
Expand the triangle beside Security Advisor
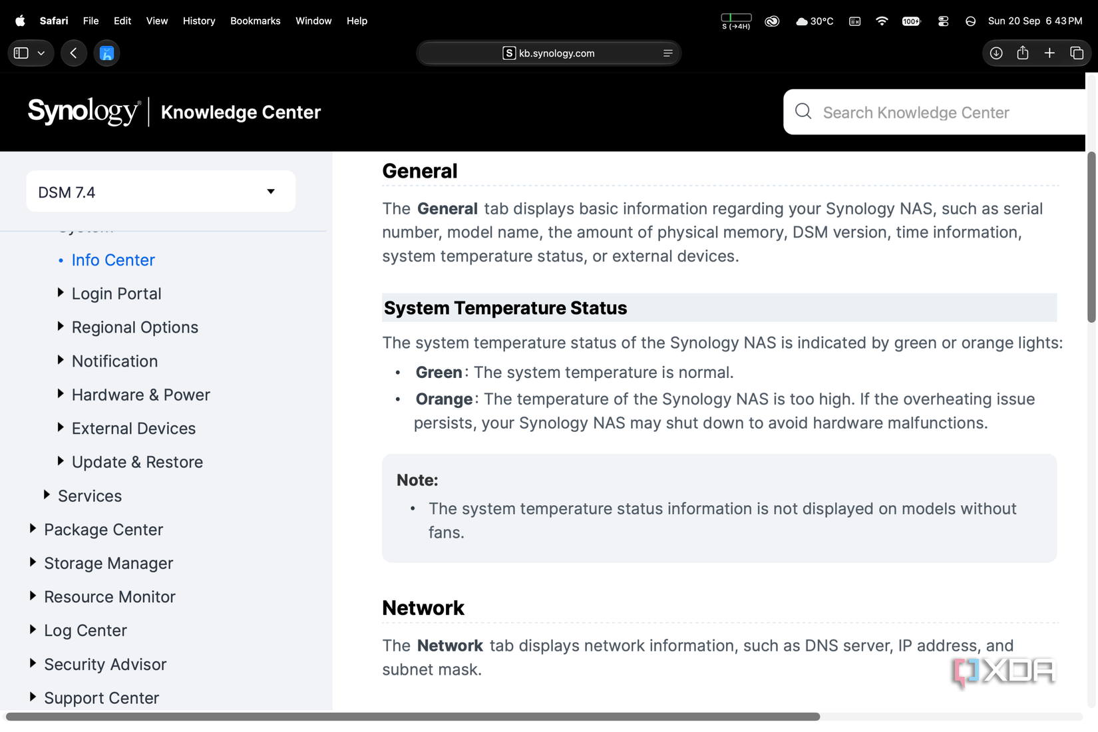click(33, 663)
